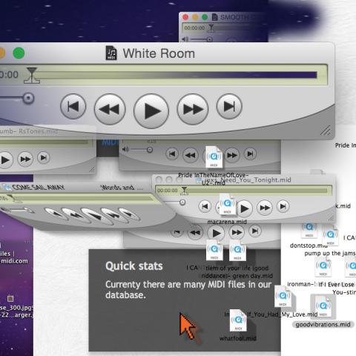The height and width of the screenshot is (356, 356).
Task: Click the MIDI document icon beside White Room title
Action: point(111,53)
